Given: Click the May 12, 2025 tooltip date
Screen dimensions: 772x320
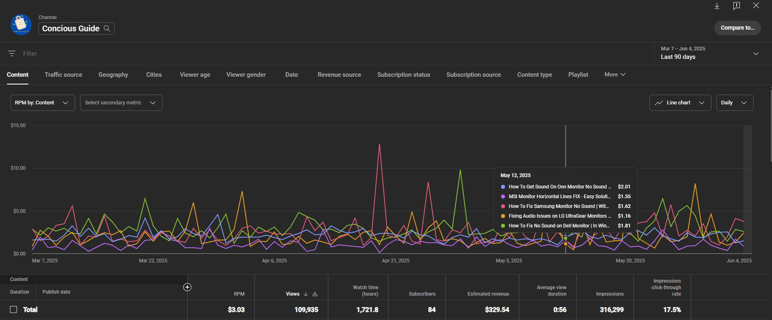Looking at the screenshot, I should coord(516,175).
